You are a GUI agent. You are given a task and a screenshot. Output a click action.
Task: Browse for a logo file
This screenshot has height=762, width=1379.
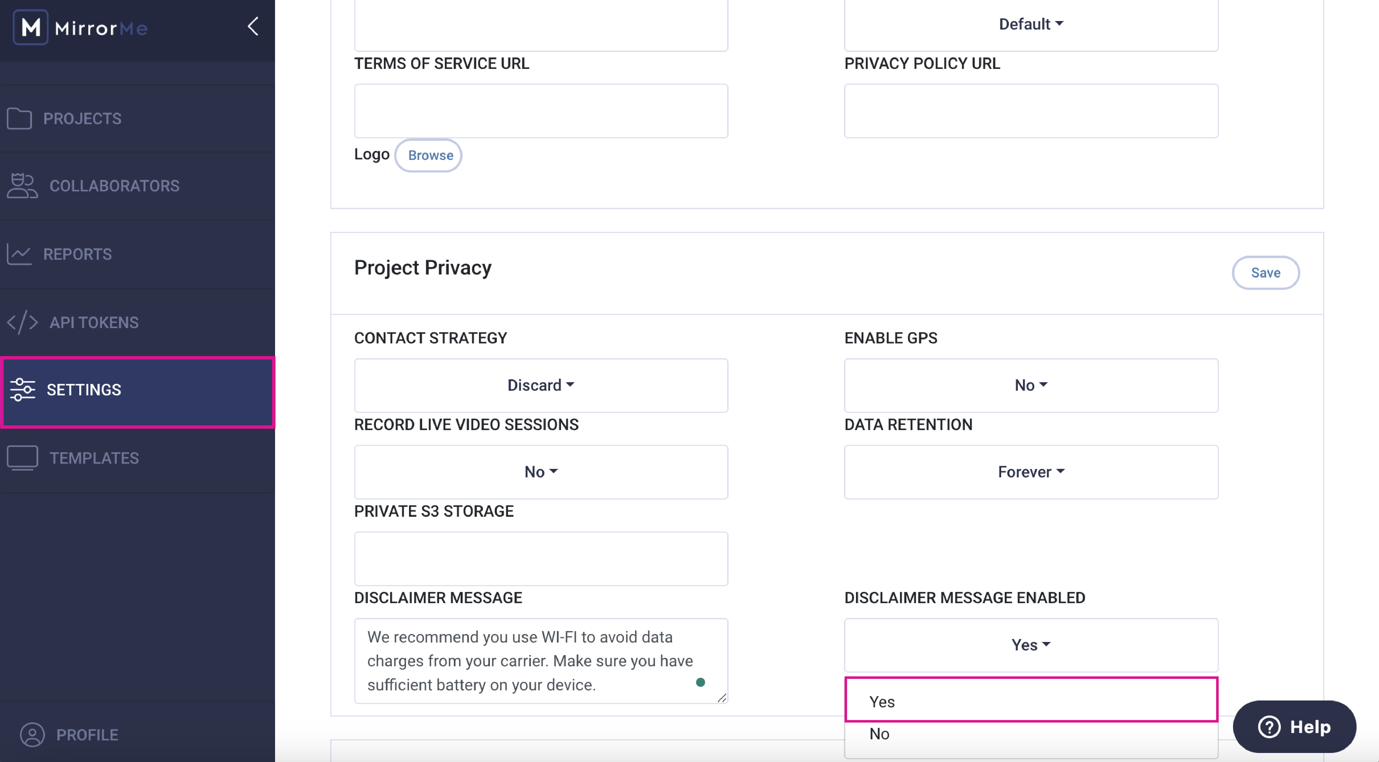pos(428,155)
